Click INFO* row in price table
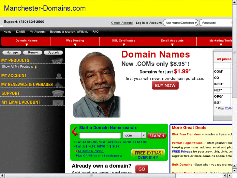 pyautogui.click(x=223, y=84)
